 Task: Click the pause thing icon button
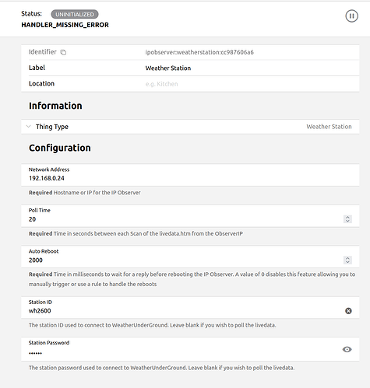pos(351,16)
